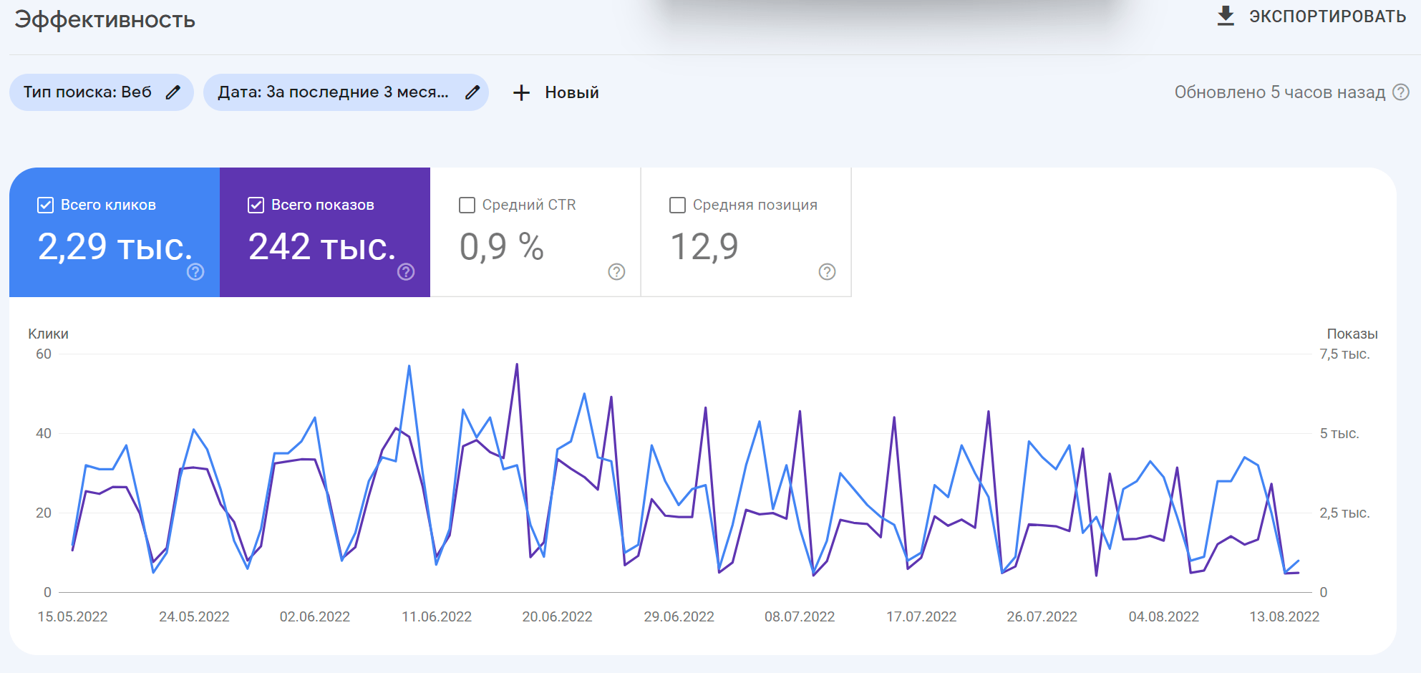Enable the Средний CTR checkbox
This screenshot has height=673, width=1421.
coord(467,205)
